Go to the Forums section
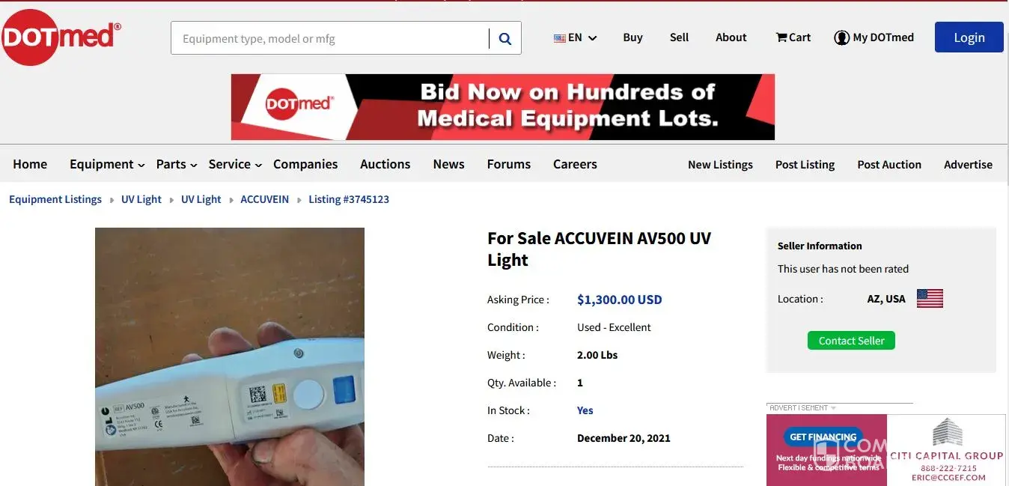Screen dimensions: 1009x486 pyautogui.click(x=508, y=164)
